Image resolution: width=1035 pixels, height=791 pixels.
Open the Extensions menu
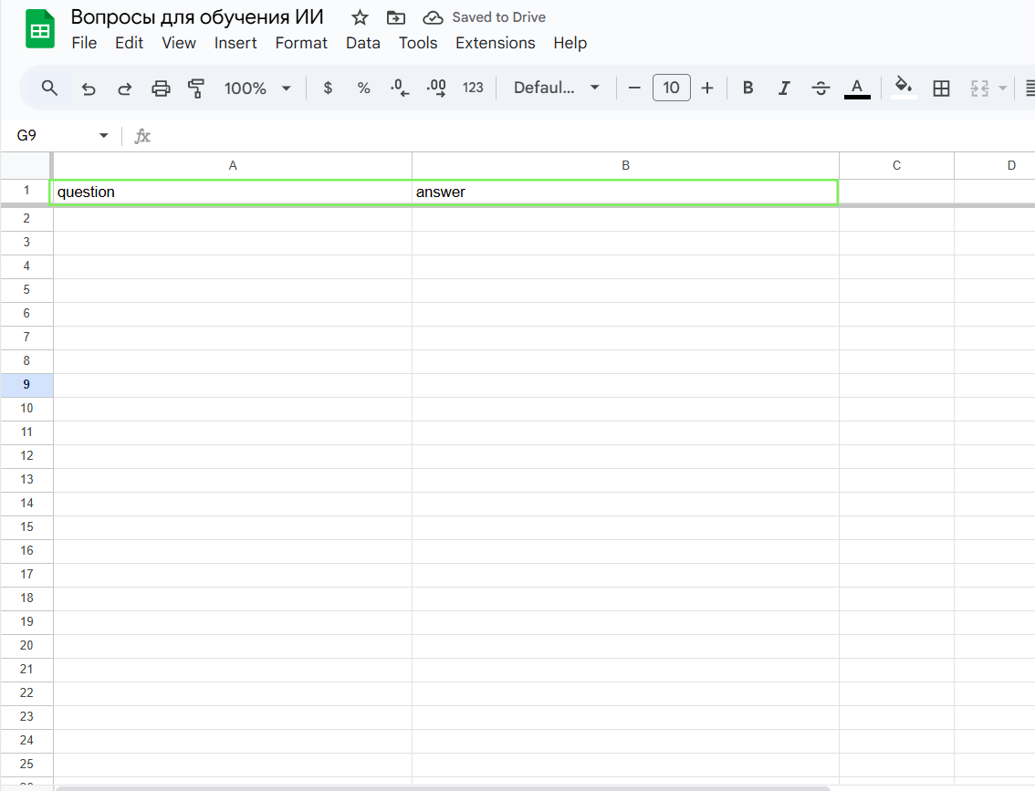(495, 43)
